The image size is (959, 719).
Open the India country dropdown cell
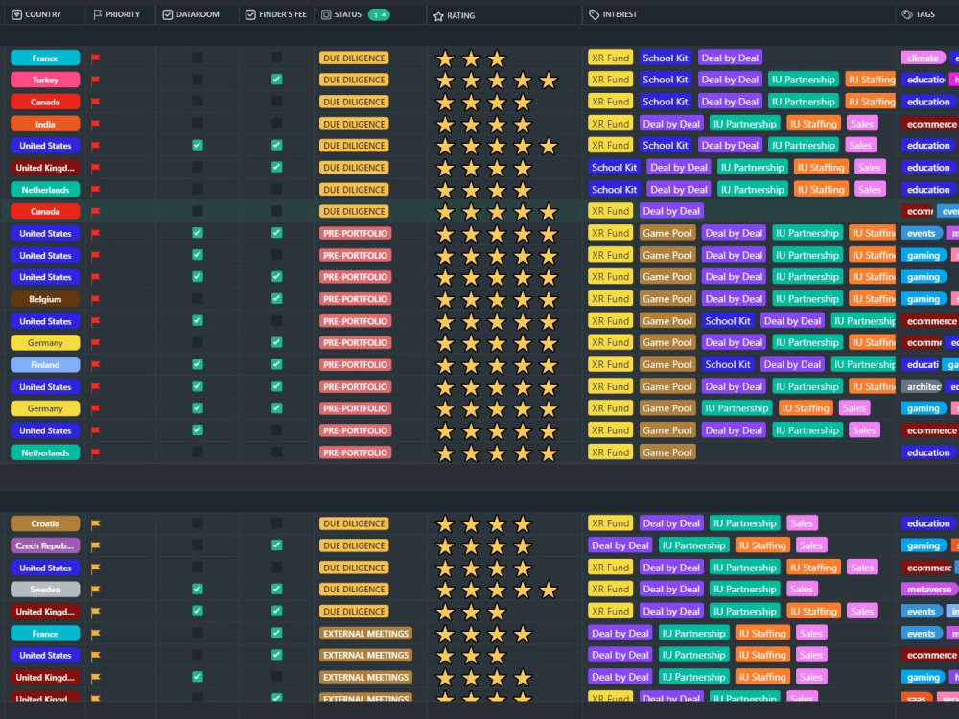point(45,124)
